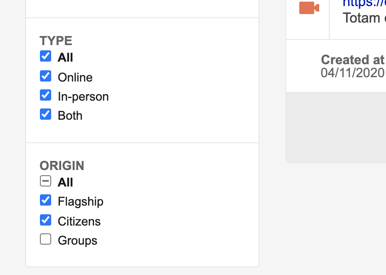
Task: Uncheck the Flagship origin checkbox
Action: point(46,200)
